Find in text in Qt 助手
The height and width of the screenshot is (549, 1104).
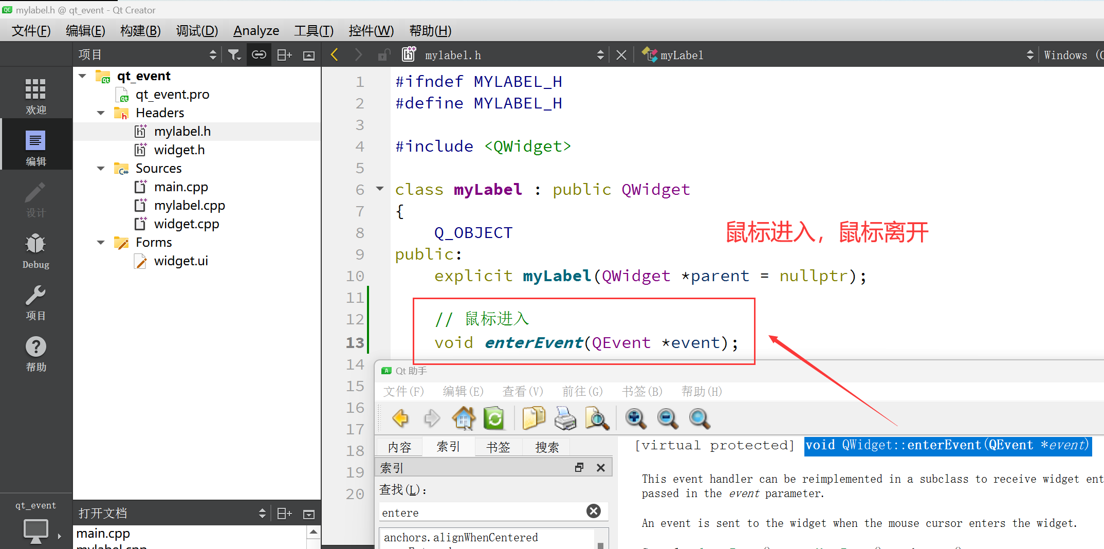[x=597, y=418]
